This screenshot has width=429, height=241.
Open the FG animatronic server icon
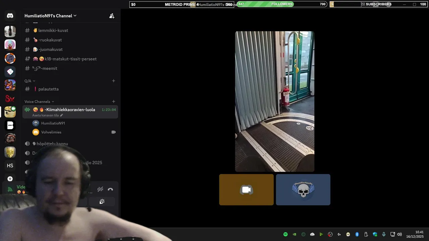tap(10, 139)
